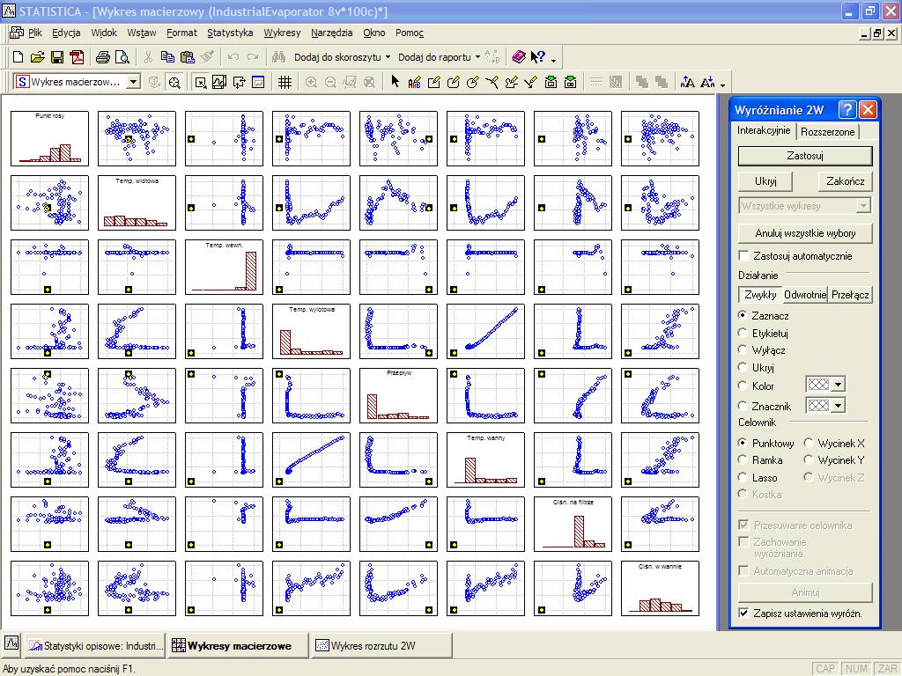This screenshot has height=676, width=902.
Task: Click the 'Ukryj' button next to Zakończ
Action: pyautogui.click(x=765, y=181)
